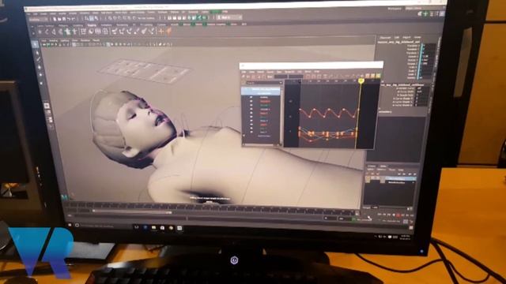The height and width of the screenshot is (284, 506).
Task: Open the Graph Editor Edit menu
Action: [x=244, y=72]
